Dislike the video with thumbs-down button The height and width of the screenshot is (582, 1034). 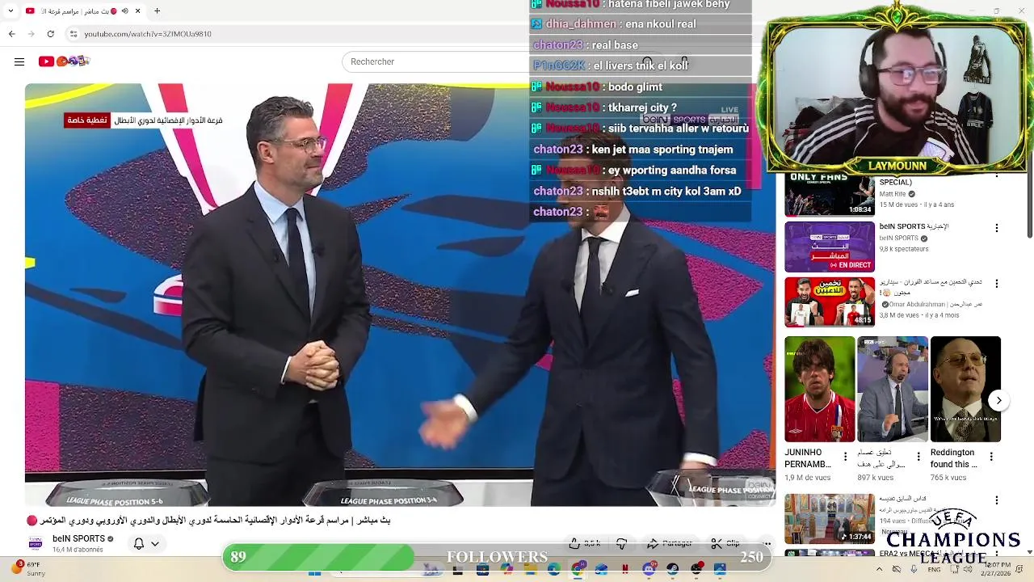pos(621,543)
